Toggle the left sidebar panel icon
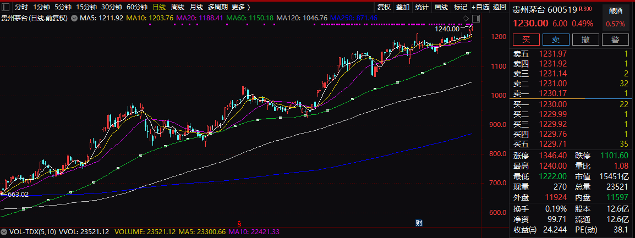Screen dimensions: 635x238 point(6,7)
